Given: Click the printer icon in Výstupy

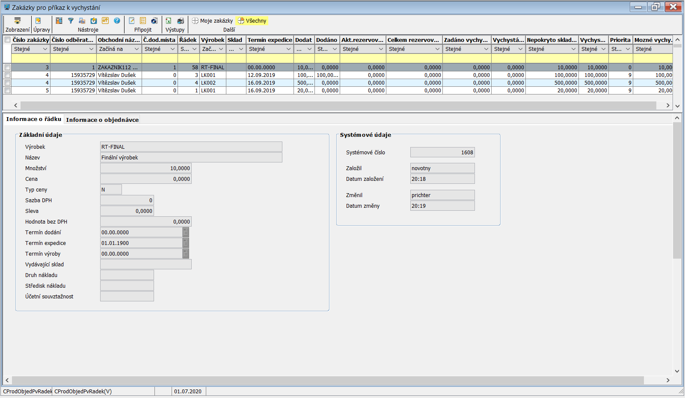Looking at the screenshot, I should pos(181,21).
